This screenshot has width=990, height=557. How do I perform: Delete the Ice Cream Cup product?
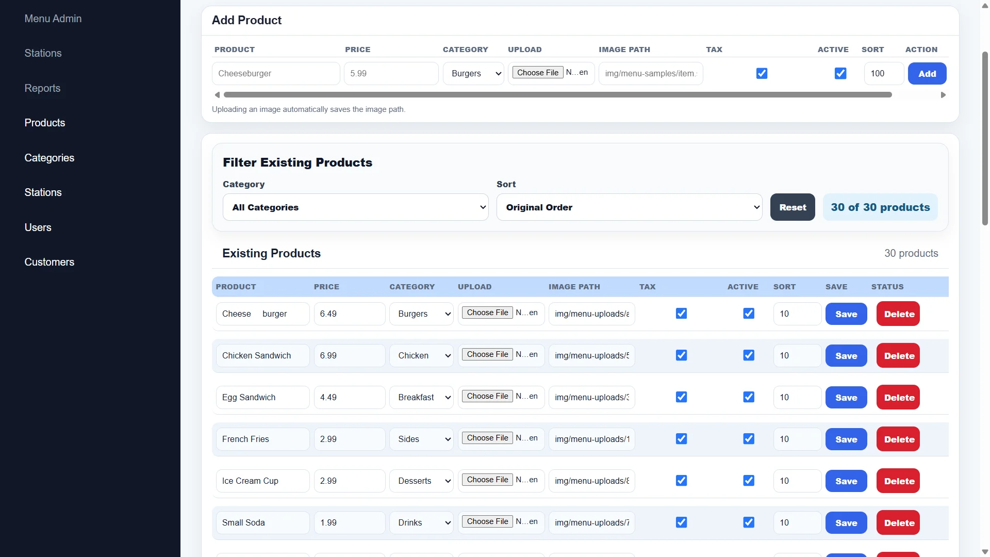click(898, 481)
